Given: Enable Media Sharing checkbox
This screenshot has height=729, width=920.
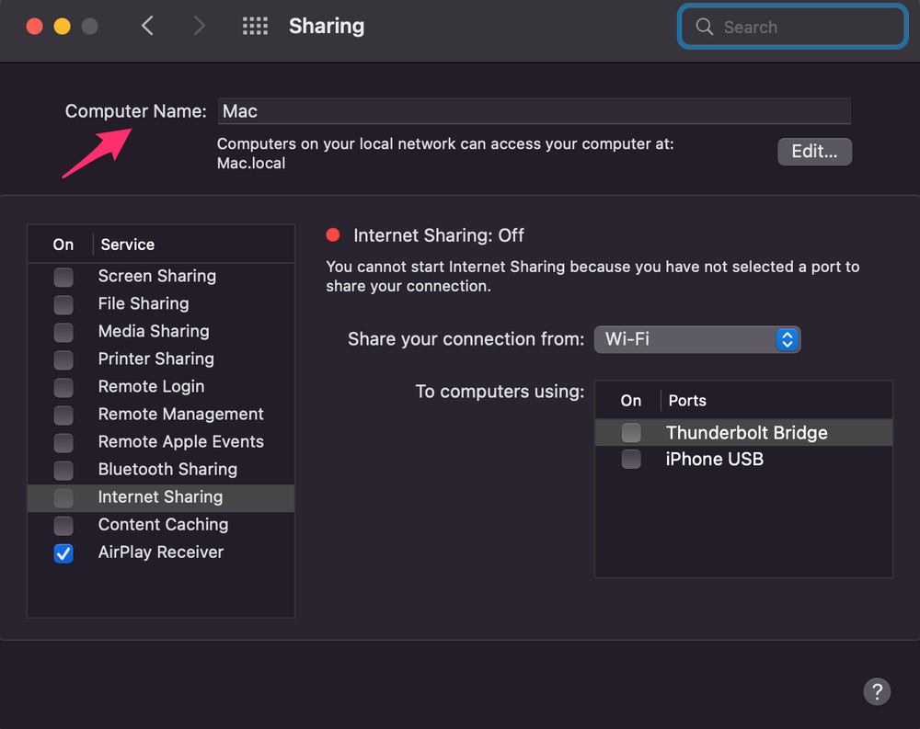Looking at the screenshot, I should (x=63, y=332).
